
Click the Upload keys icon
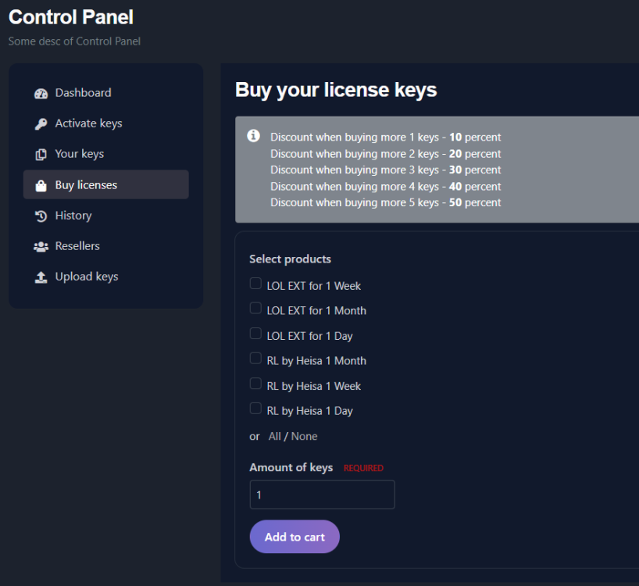[41, 277]
